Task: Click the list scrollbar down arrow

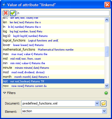Action: point(107,86)
